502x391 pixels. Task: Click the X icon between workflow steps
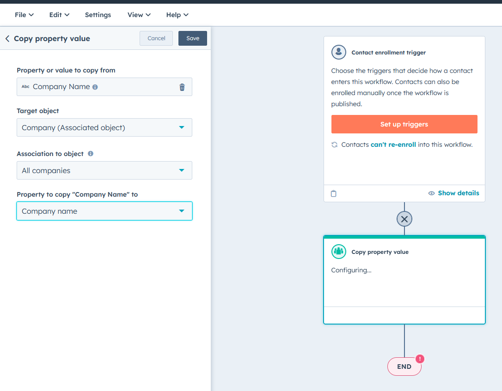[404, 218]
